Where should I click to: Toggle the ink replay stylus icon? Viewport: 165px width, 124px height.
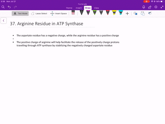point(150,13)
